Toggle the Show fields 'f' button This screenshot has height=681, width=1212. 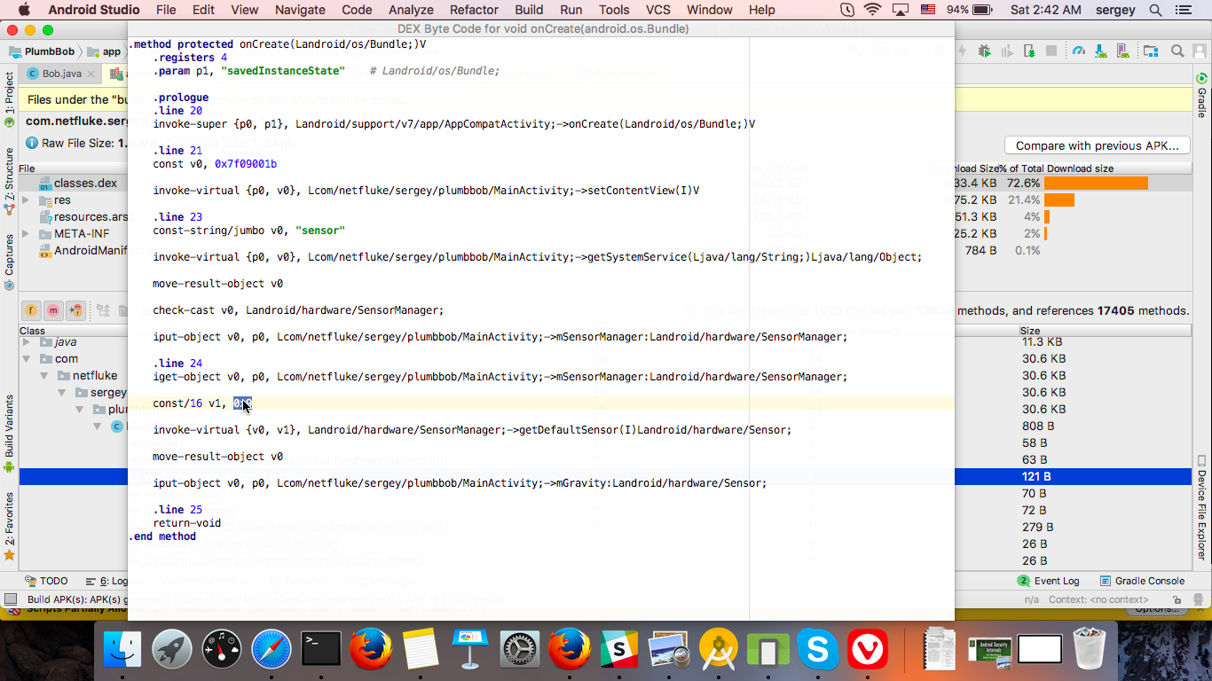31,310
